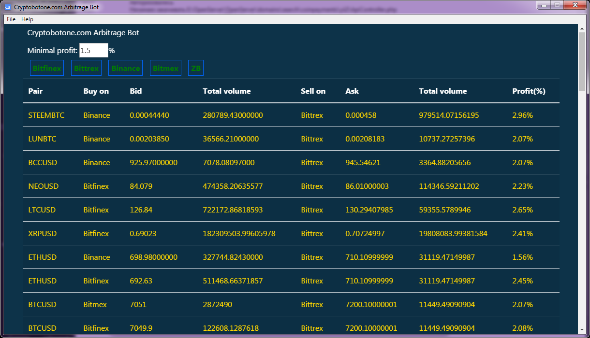The height and width of the screenshot is (338, 590).
Task: Click the scrollbar up arrow
Action: click(582, 28)
